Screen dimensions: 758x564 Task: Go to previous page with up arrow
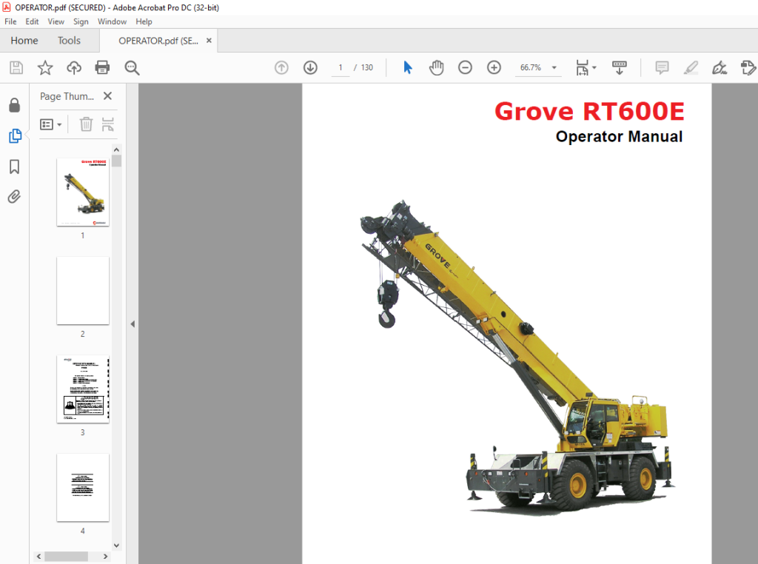281,67
